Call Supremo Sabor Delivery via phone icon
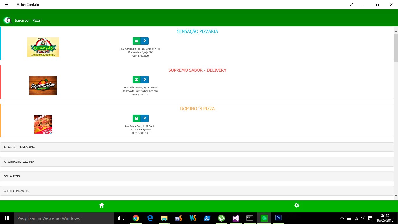This screenshot has height=224, width=398. coord(136,80)
